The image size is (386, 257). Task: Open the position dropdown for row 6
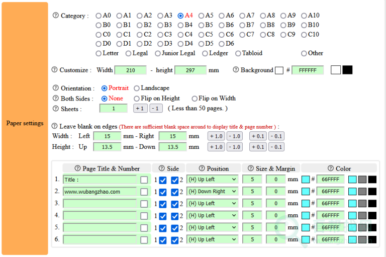[212, 240]
